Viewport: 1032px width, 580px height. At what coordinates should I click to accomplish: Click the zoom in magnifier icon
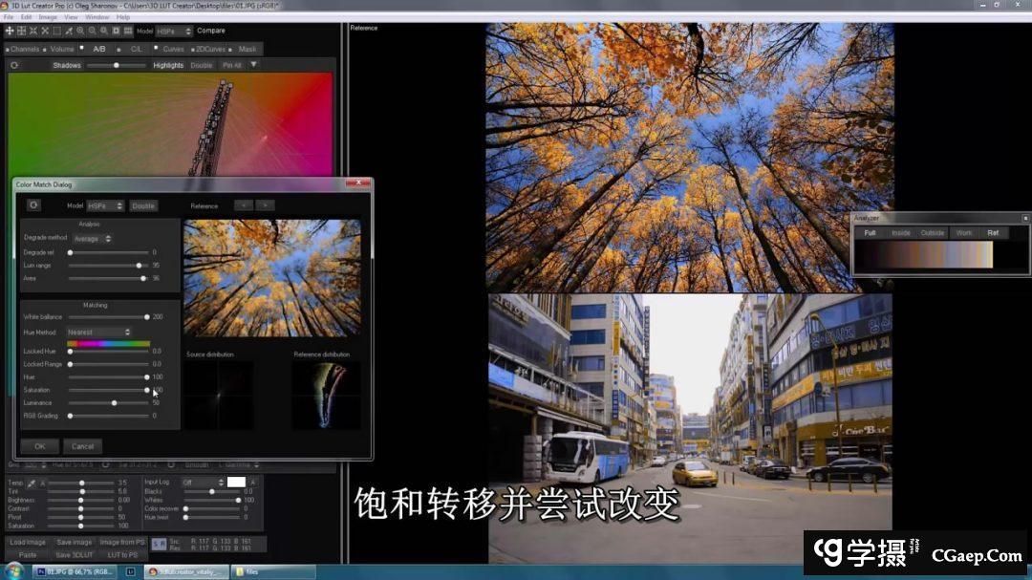tap(80, 31)
